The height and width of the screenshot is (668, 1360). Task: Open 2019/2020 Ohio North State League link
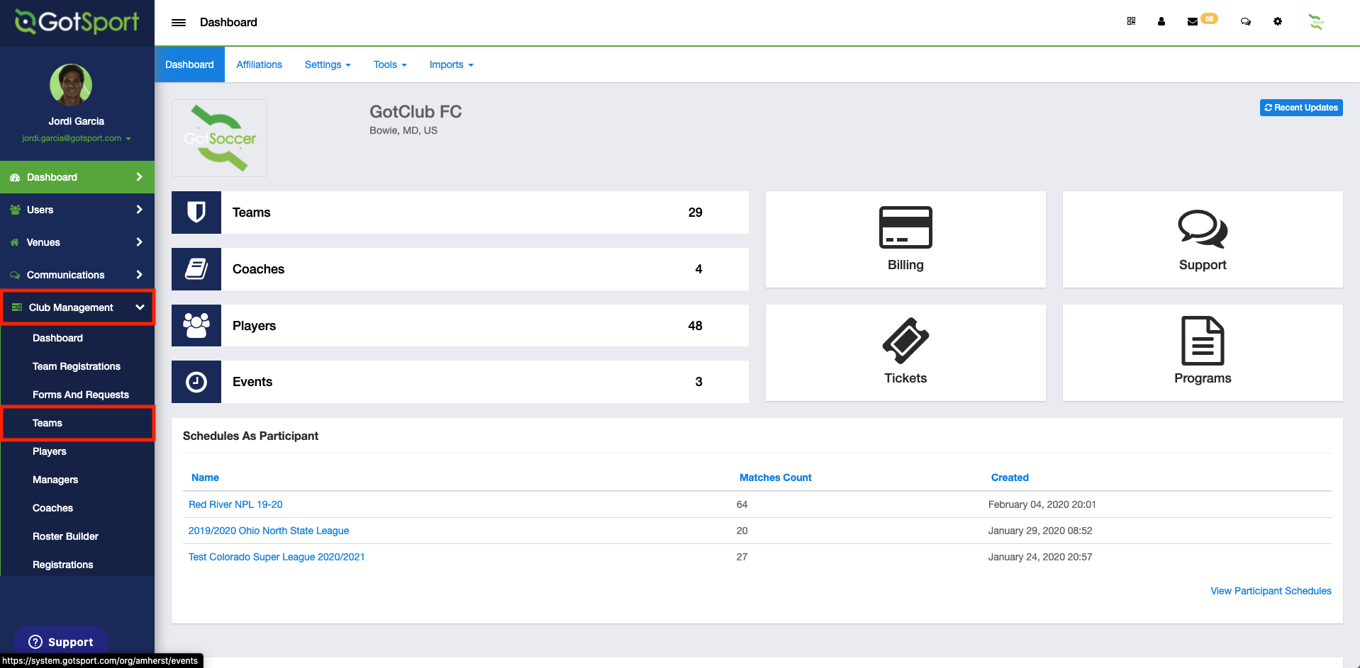pos(269,531)
